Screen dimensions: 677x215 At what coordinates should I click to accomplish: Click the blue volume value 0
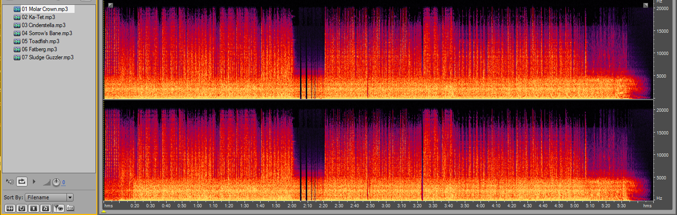(x=63, y=182)
